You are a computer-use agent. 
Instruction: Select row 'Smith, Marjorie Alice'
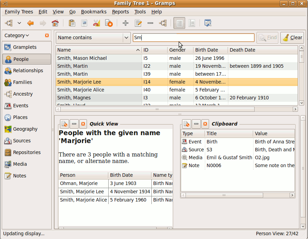177,90
